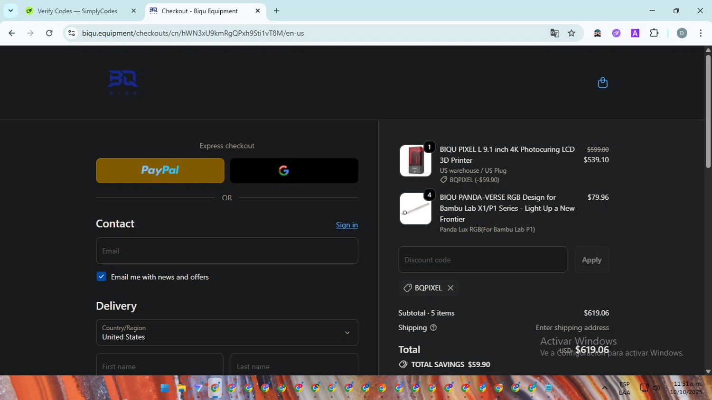Focus the First name field

[x=159, y=364]
